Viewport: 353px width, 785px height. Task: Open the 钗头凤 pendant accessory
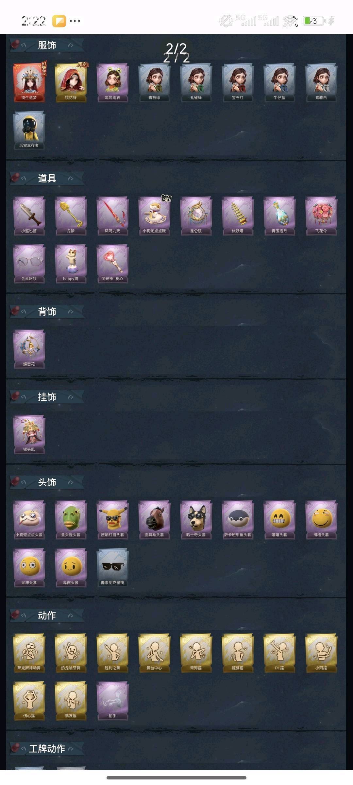point(29,434)
